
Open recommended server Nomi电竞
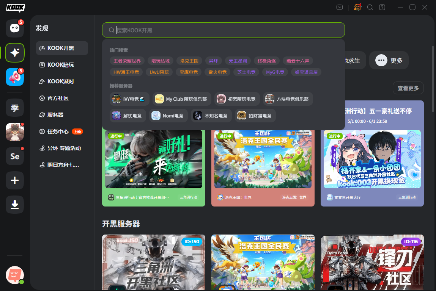tap(168, 116)
